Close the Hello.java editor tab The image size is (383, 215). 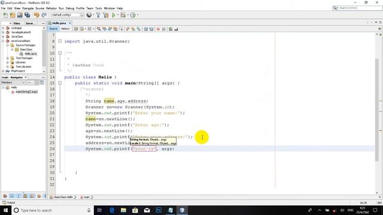pos(70,23)
